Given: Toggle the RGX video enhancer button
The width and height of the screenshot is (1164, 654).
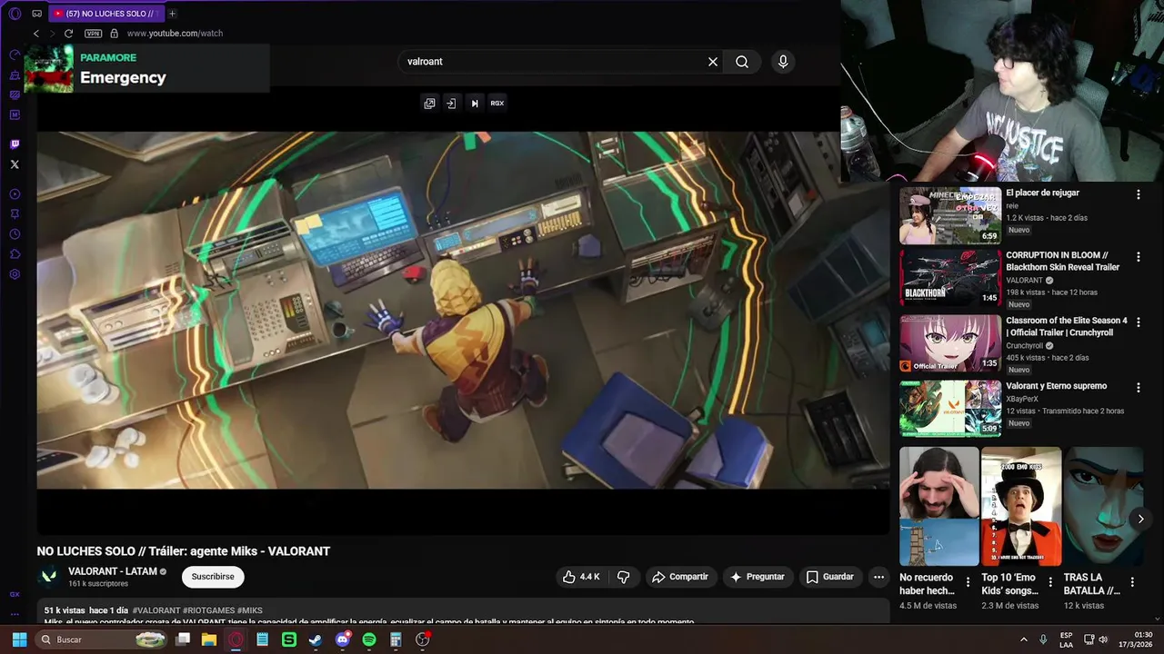Looking at the screenshot, I should click(497, 104).
